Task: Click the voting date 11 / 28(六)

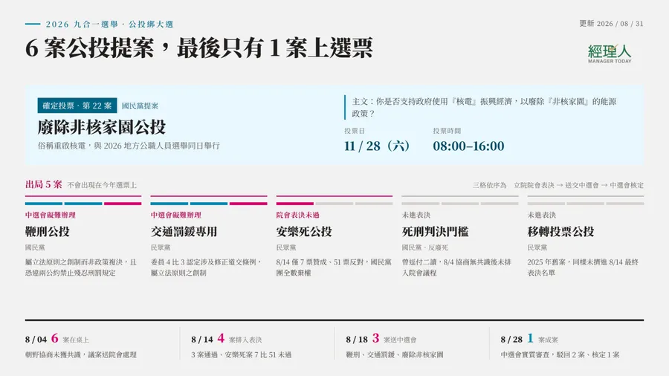Action: point(377,146)
